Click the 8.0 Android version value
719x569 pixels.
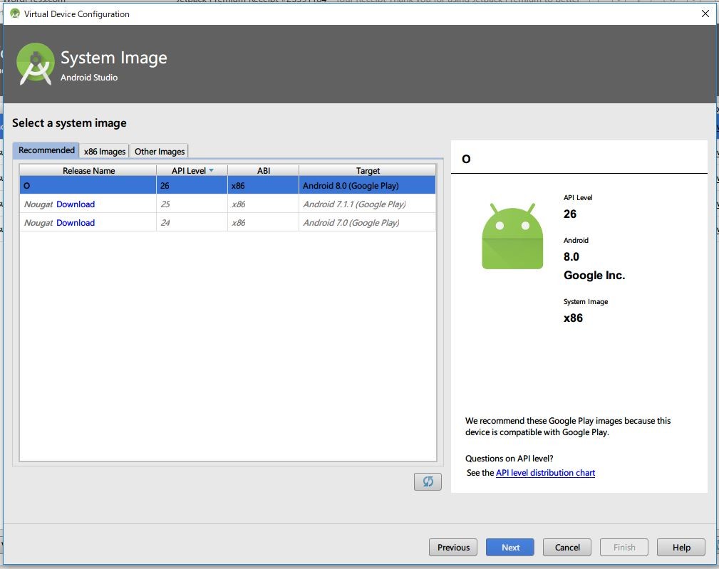pyautogui.click(x=571, y=256)
